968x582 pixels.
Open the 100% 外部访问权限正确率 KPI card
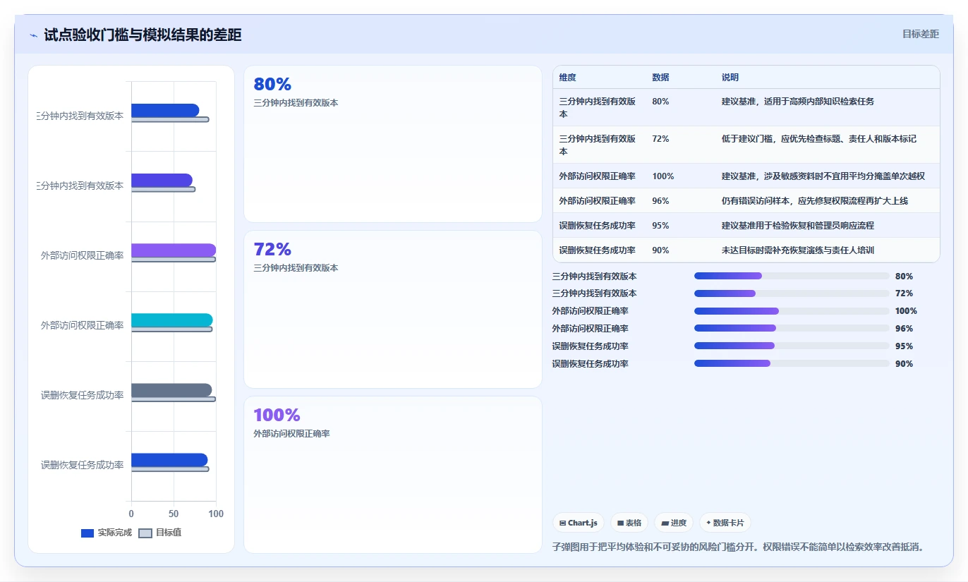(393, 474)
